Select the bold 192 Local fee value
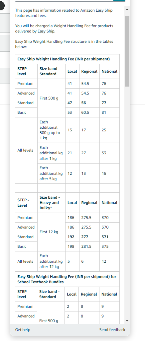This screenshot has width=145, height=341. tap(71, 237)
